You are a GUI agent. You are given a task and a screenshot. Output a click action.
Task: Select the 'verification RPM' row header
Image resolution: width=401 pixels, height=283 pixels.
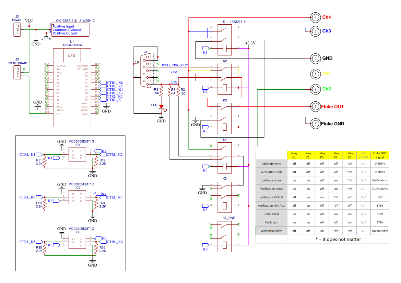click(x=271, y=230)
